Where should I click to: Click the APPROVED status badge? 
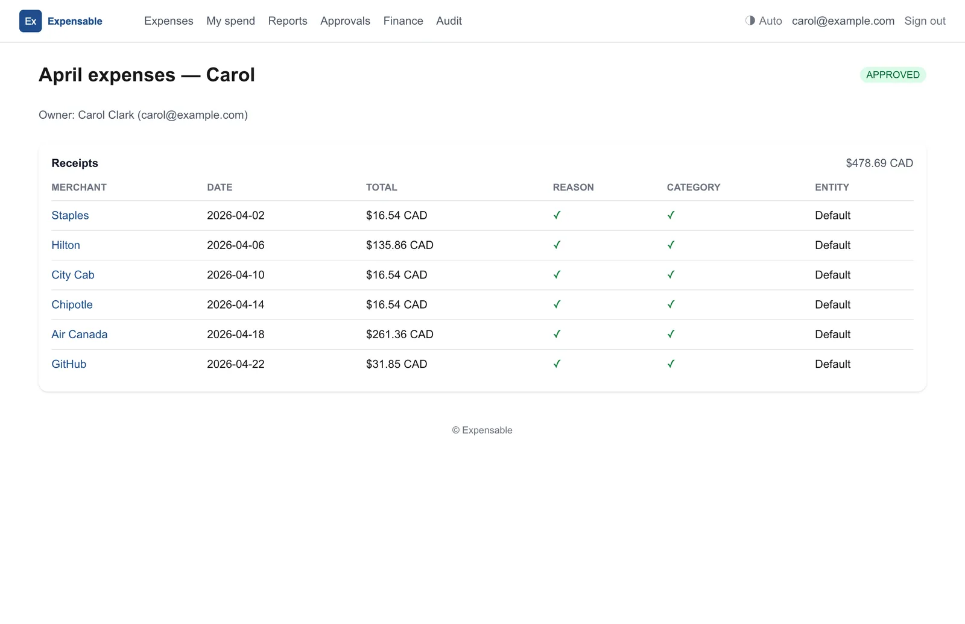(893, 75)
